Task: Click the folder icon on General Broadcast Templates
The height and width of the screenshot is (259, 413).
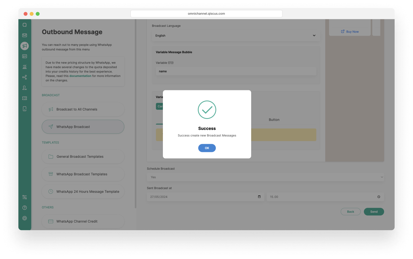Action: [51, 157]
